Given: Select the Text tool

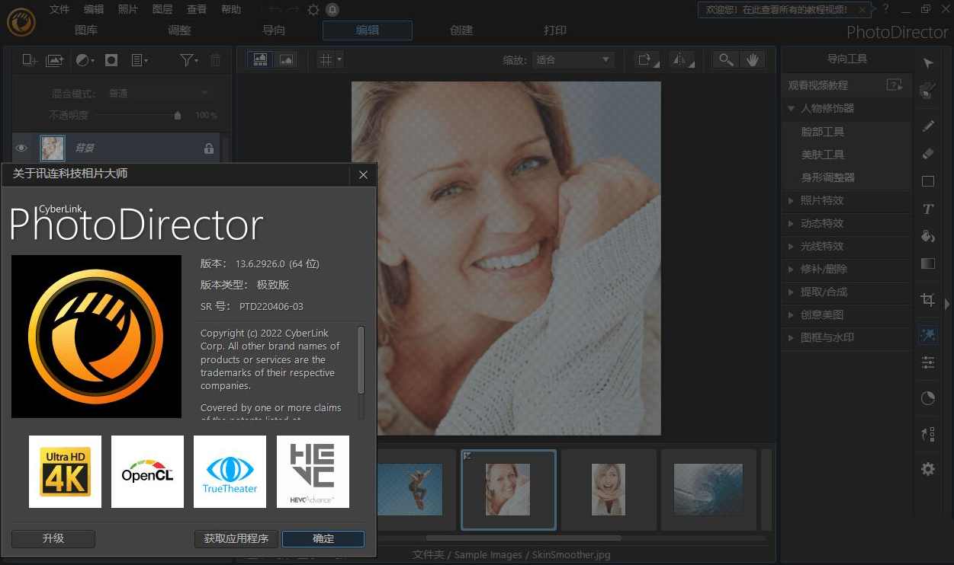Looking at the screenshot, I should [927, 209].
